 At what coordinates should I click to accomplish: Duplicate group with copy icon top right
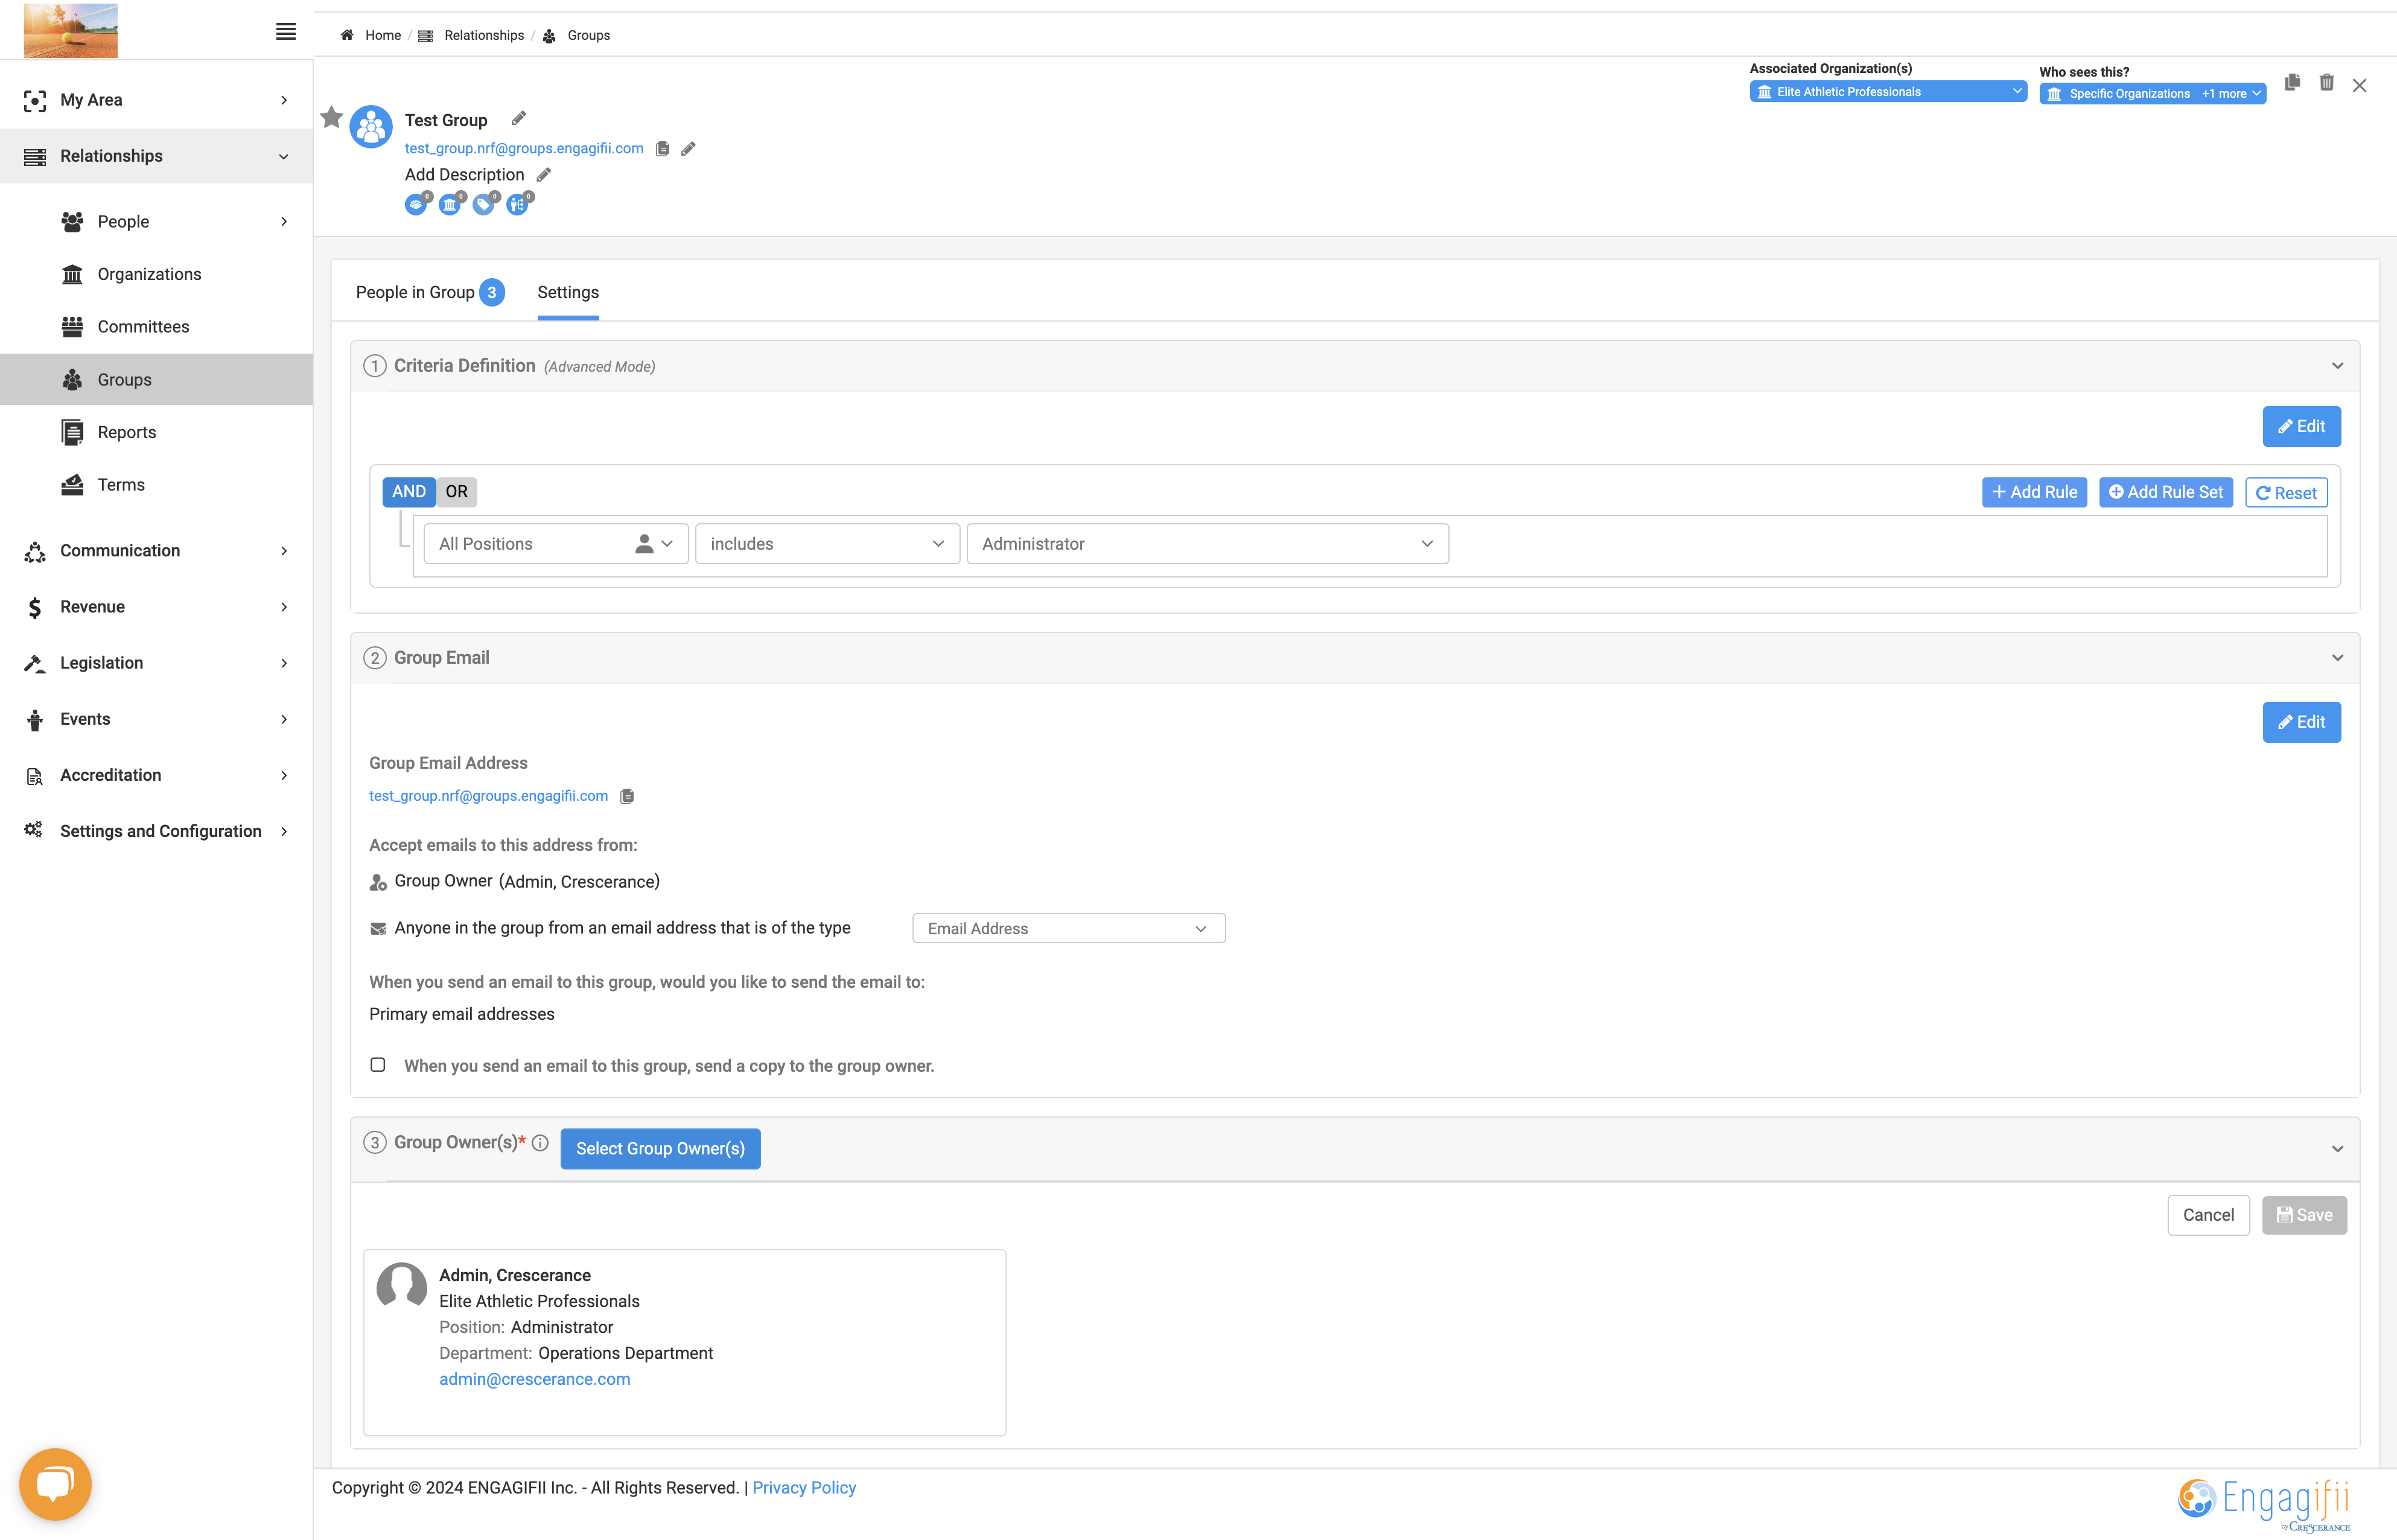click(x=2292, y=82)
